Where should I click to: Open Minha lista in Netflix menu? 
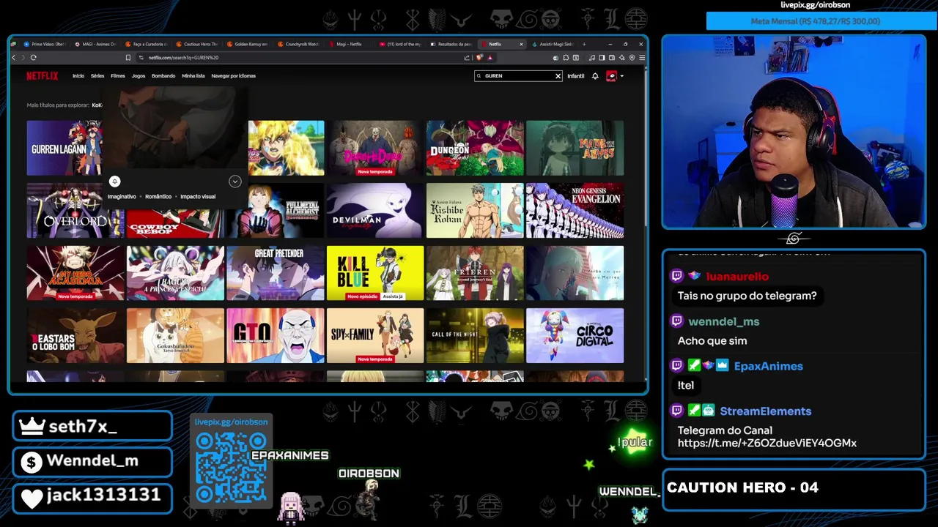pos(193,76)
